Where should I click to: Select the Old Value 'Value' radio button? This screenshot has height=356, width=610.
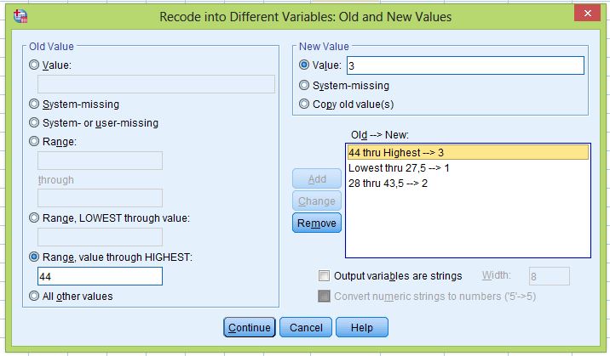34,65
